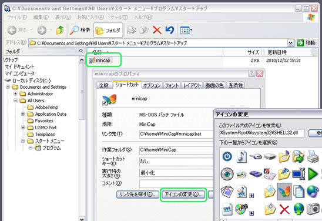Select the keyboard device with red X icon
Screen dimensions: 322x221
[270, 174]
